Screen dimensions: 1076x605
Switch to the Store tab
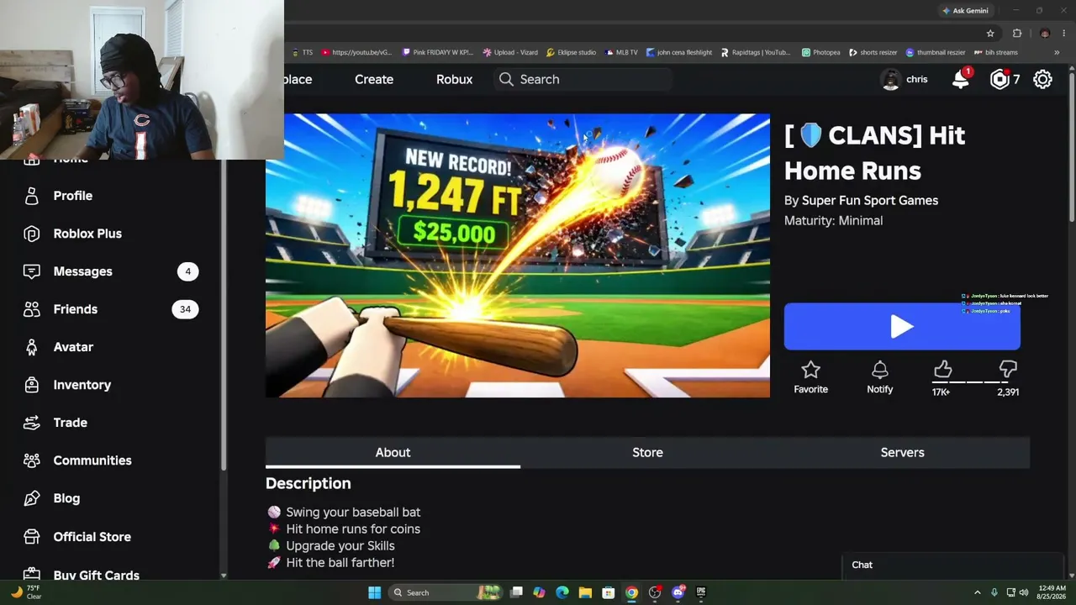point(647,452)
